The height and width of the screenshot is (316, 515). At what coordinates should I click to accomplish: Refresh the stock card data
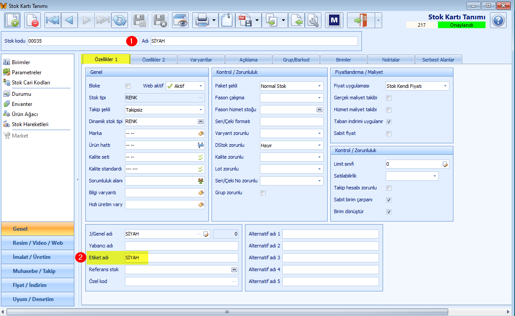120,20
